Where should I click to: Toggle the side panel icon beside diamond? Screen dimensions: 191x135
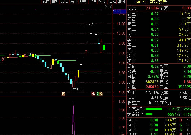(110, 6)
